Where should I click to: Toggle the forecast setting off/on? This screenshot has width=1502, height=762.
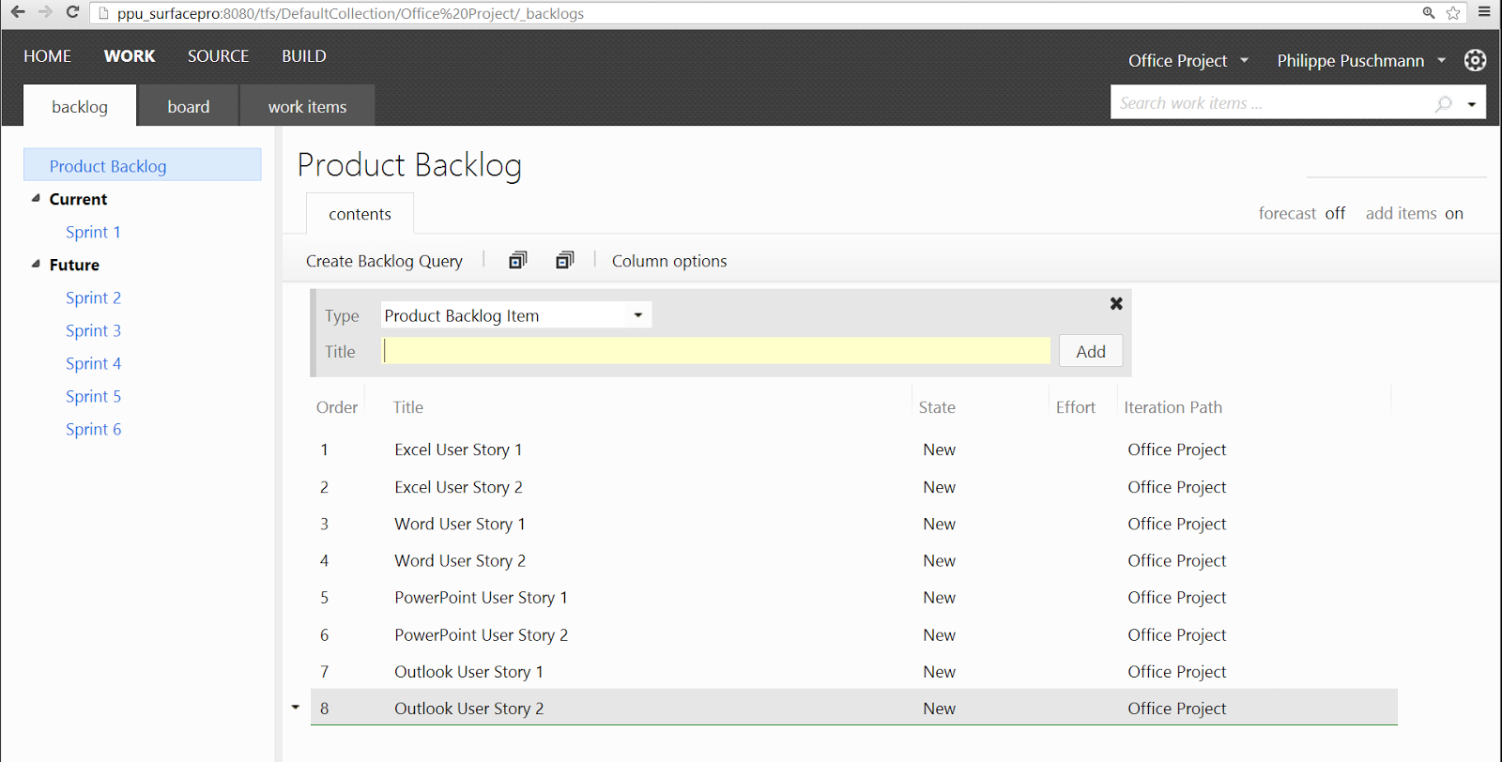(x=1335, y=214)
